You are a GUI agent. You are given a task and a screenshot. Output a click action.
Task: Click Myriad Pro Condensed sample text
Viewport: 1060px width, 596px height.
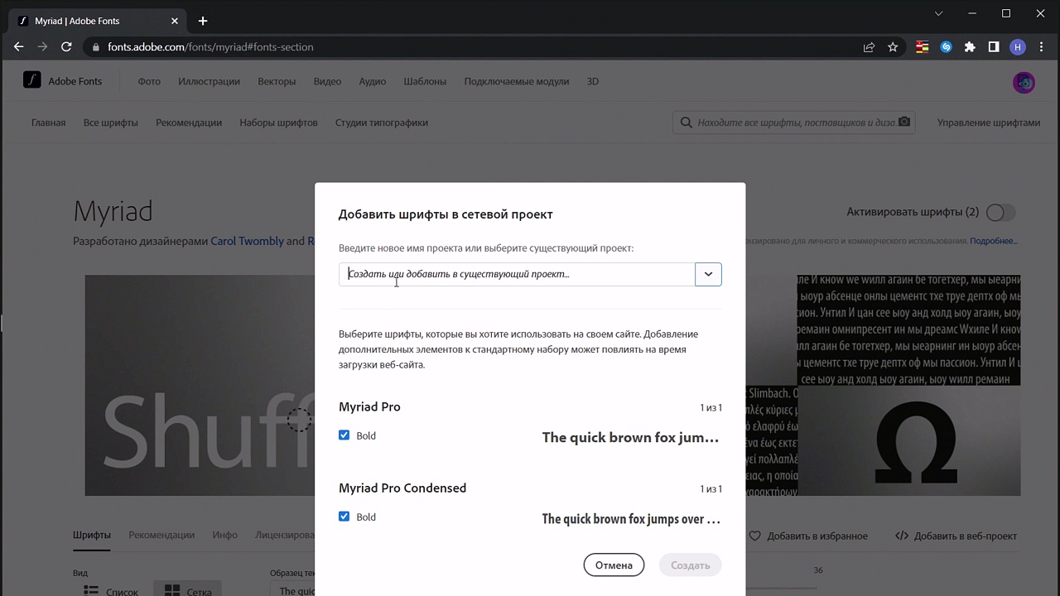[631, 519]
